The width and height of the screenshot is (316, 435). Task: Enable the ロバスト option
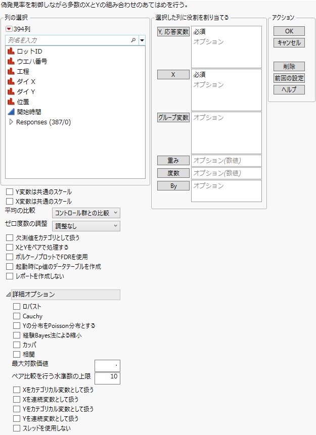17,306
